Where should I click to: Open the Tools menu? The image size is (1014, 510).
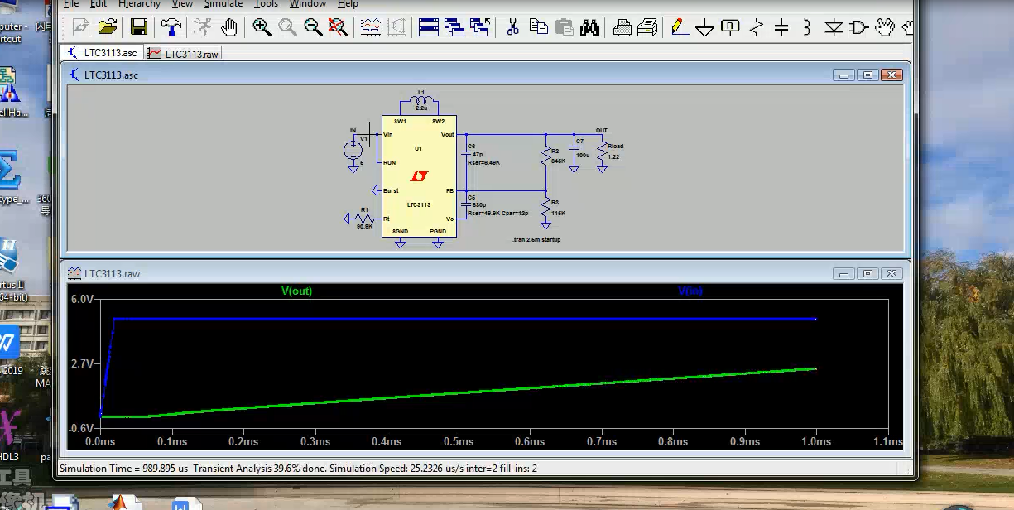click(x=267, y=4)
